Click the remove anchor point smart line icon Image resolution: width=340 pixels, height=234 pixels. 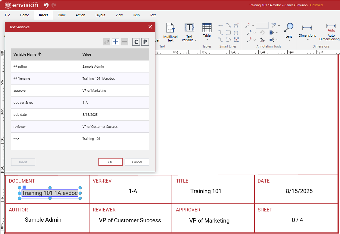pos(236,33)
